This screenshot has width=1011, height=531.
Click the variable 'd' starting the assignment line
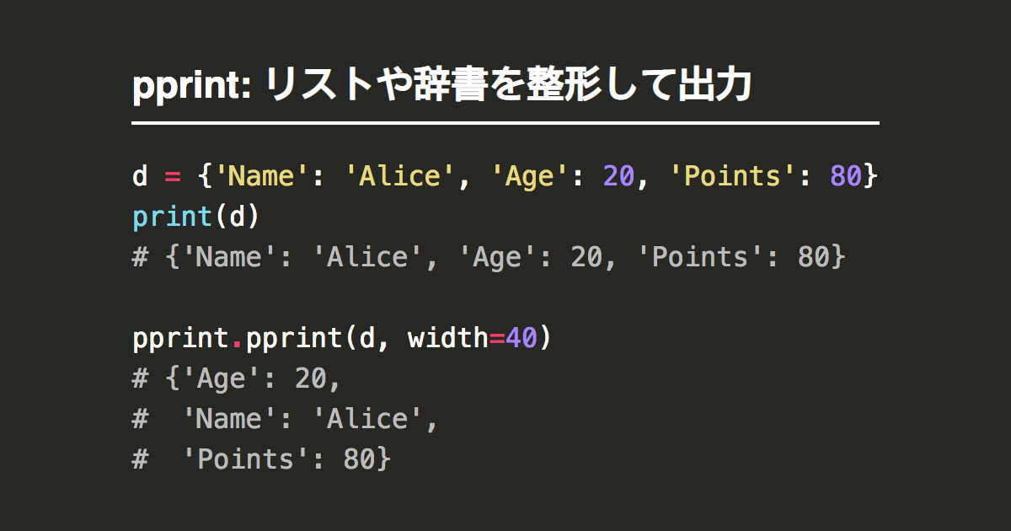[140, 176]
